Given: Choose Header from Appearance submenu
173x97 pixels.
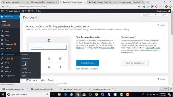Looking at the screenshot, I should coord(25,69).
